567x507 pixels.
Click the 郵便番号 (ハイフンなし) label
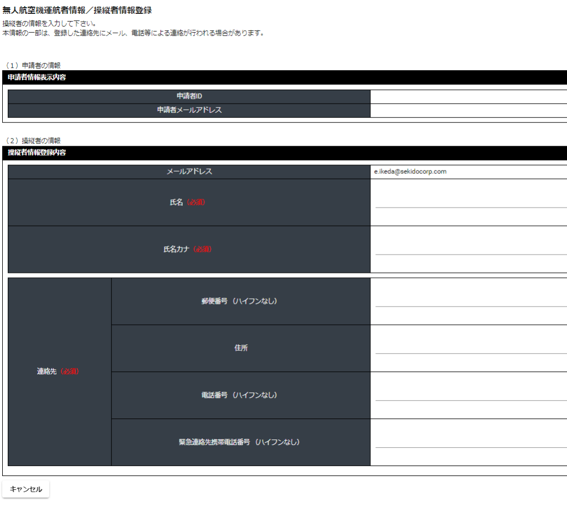click(239, 302)
